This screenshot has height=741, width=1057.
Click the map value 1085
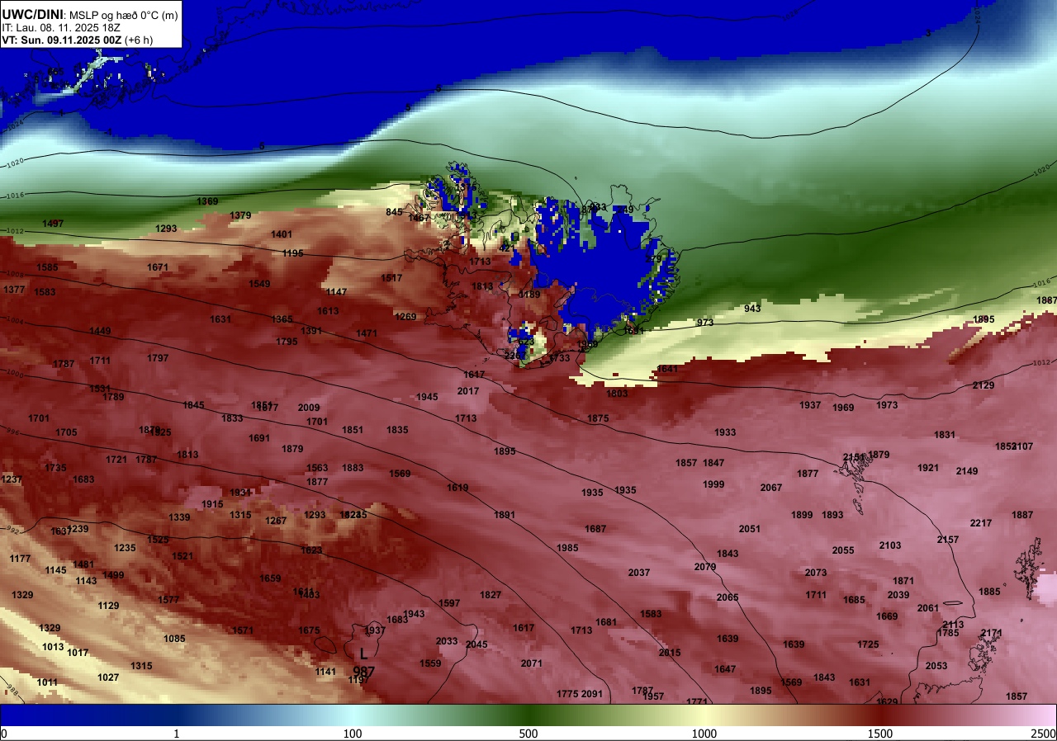pyautogui.click(x=174, y=639)
